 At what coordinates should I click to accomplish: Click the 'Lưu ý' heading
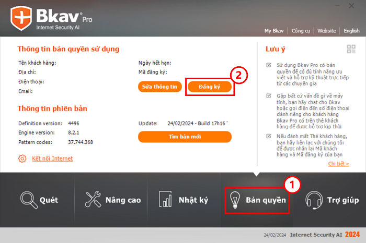[275, 49]
